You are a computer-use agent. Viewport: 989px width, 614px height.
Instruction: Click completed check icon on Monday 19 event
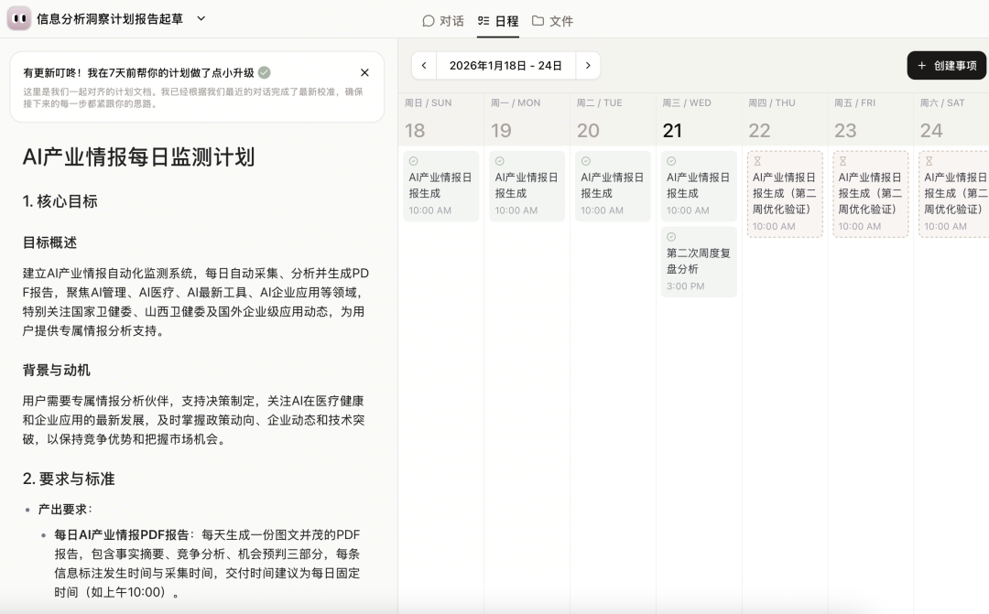[500, 161]
